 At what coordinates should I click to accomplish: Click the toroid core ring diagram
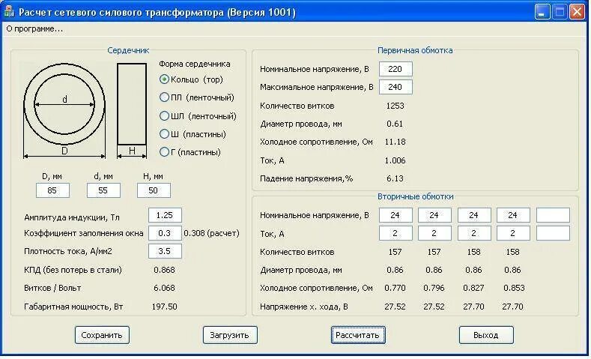tap(64, 110)
